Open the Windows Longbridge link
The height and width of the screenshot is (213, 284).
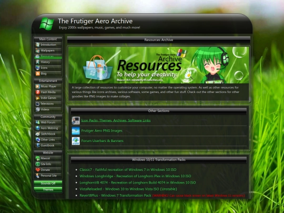point(135,176)
